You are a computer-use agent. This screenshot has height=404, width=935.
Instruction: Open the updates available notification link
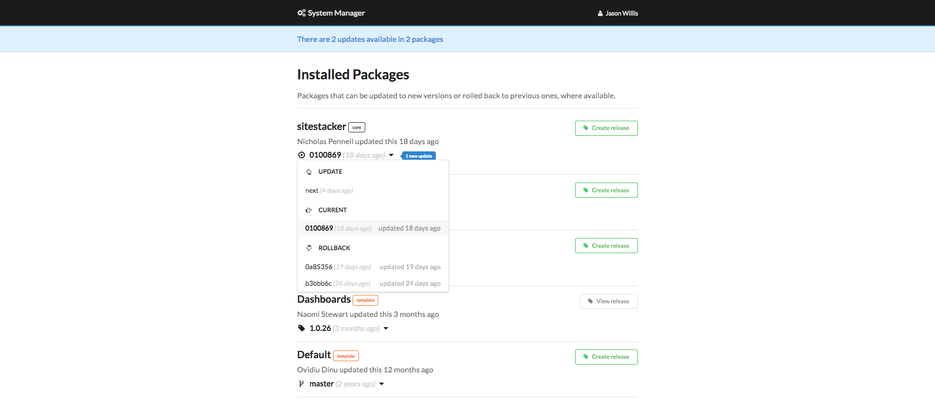pyautogui.click(x=370, y=39)
